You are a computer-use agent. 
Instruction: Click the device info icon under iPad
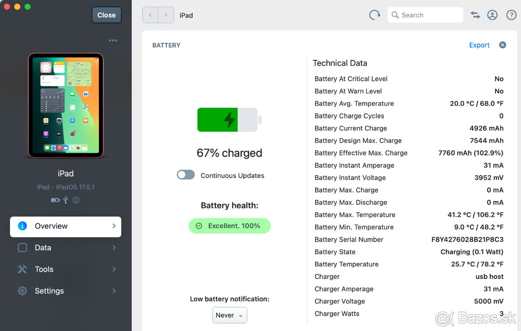pos(76,200)
